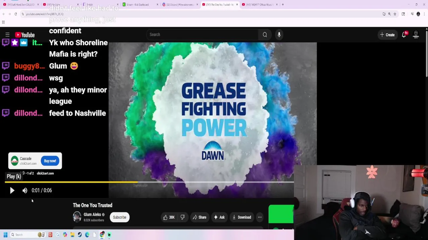428x240 pixels.
Task: Open the Copilot taskbar icon
Action: point(65,235)
